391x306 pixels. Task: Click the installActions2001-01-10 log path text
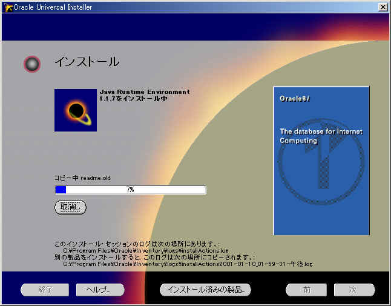(188, 264)
